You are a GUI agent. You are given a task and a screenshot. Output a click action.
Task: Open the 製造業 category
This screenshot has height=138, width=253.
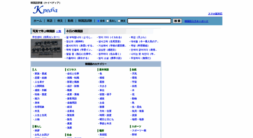71,115
